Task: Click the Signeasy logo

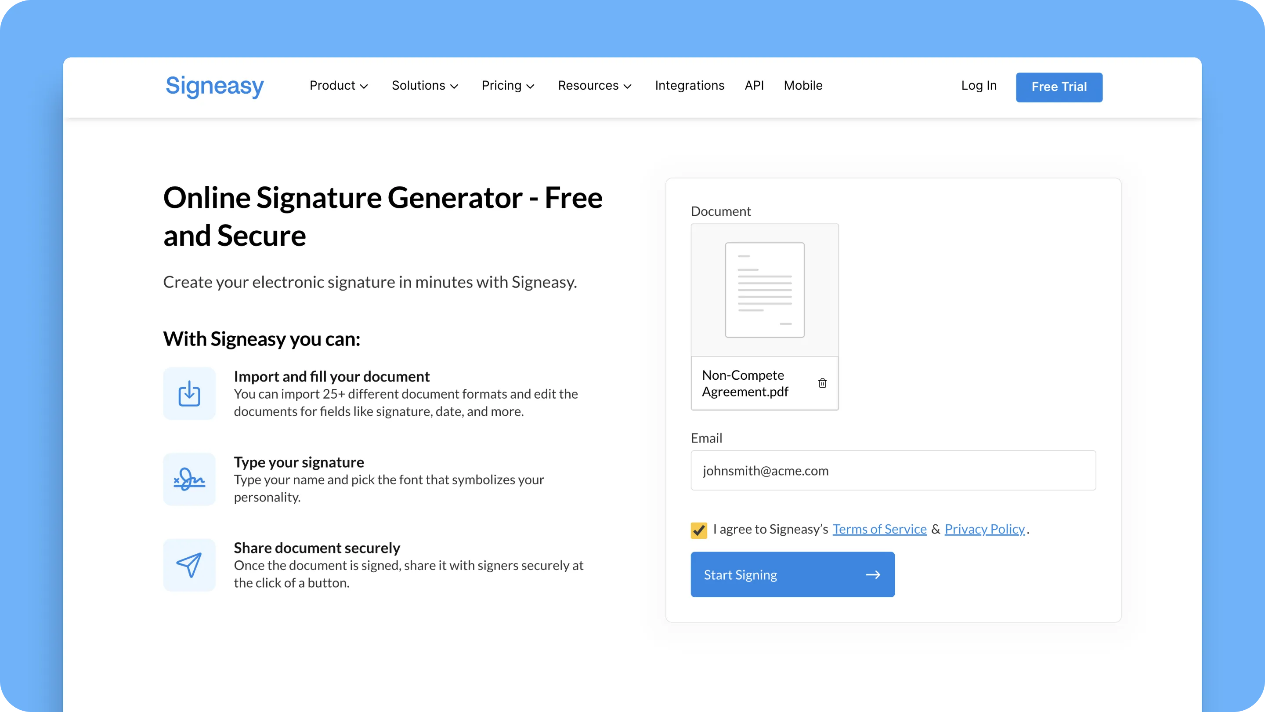Action: click(x=214, y=87)
